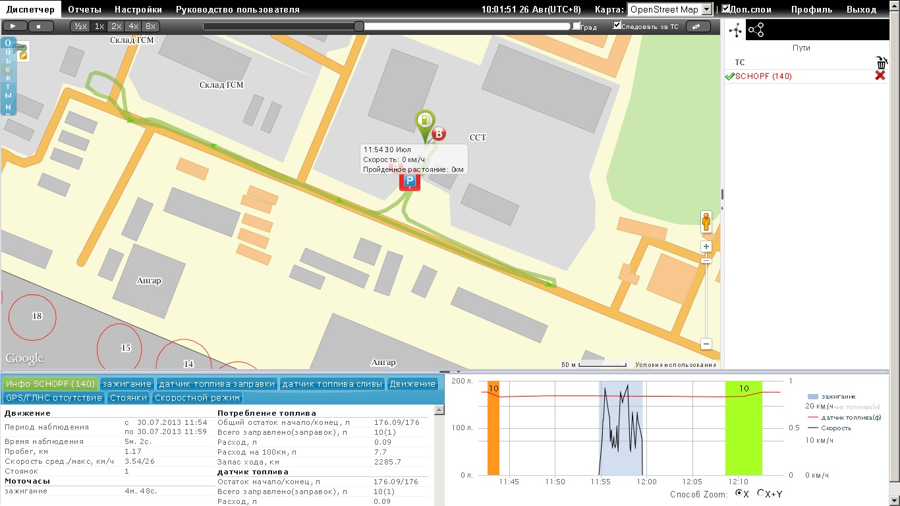Switch to the 'Стоянки' tab
Screen dimensions: 900x506
(128, 397)
